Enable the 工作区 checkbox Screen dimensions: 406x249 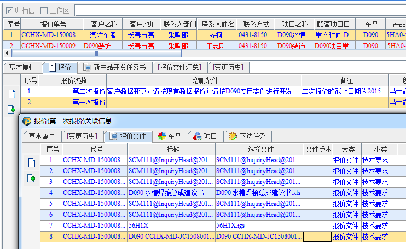click(x=44, y=10)
